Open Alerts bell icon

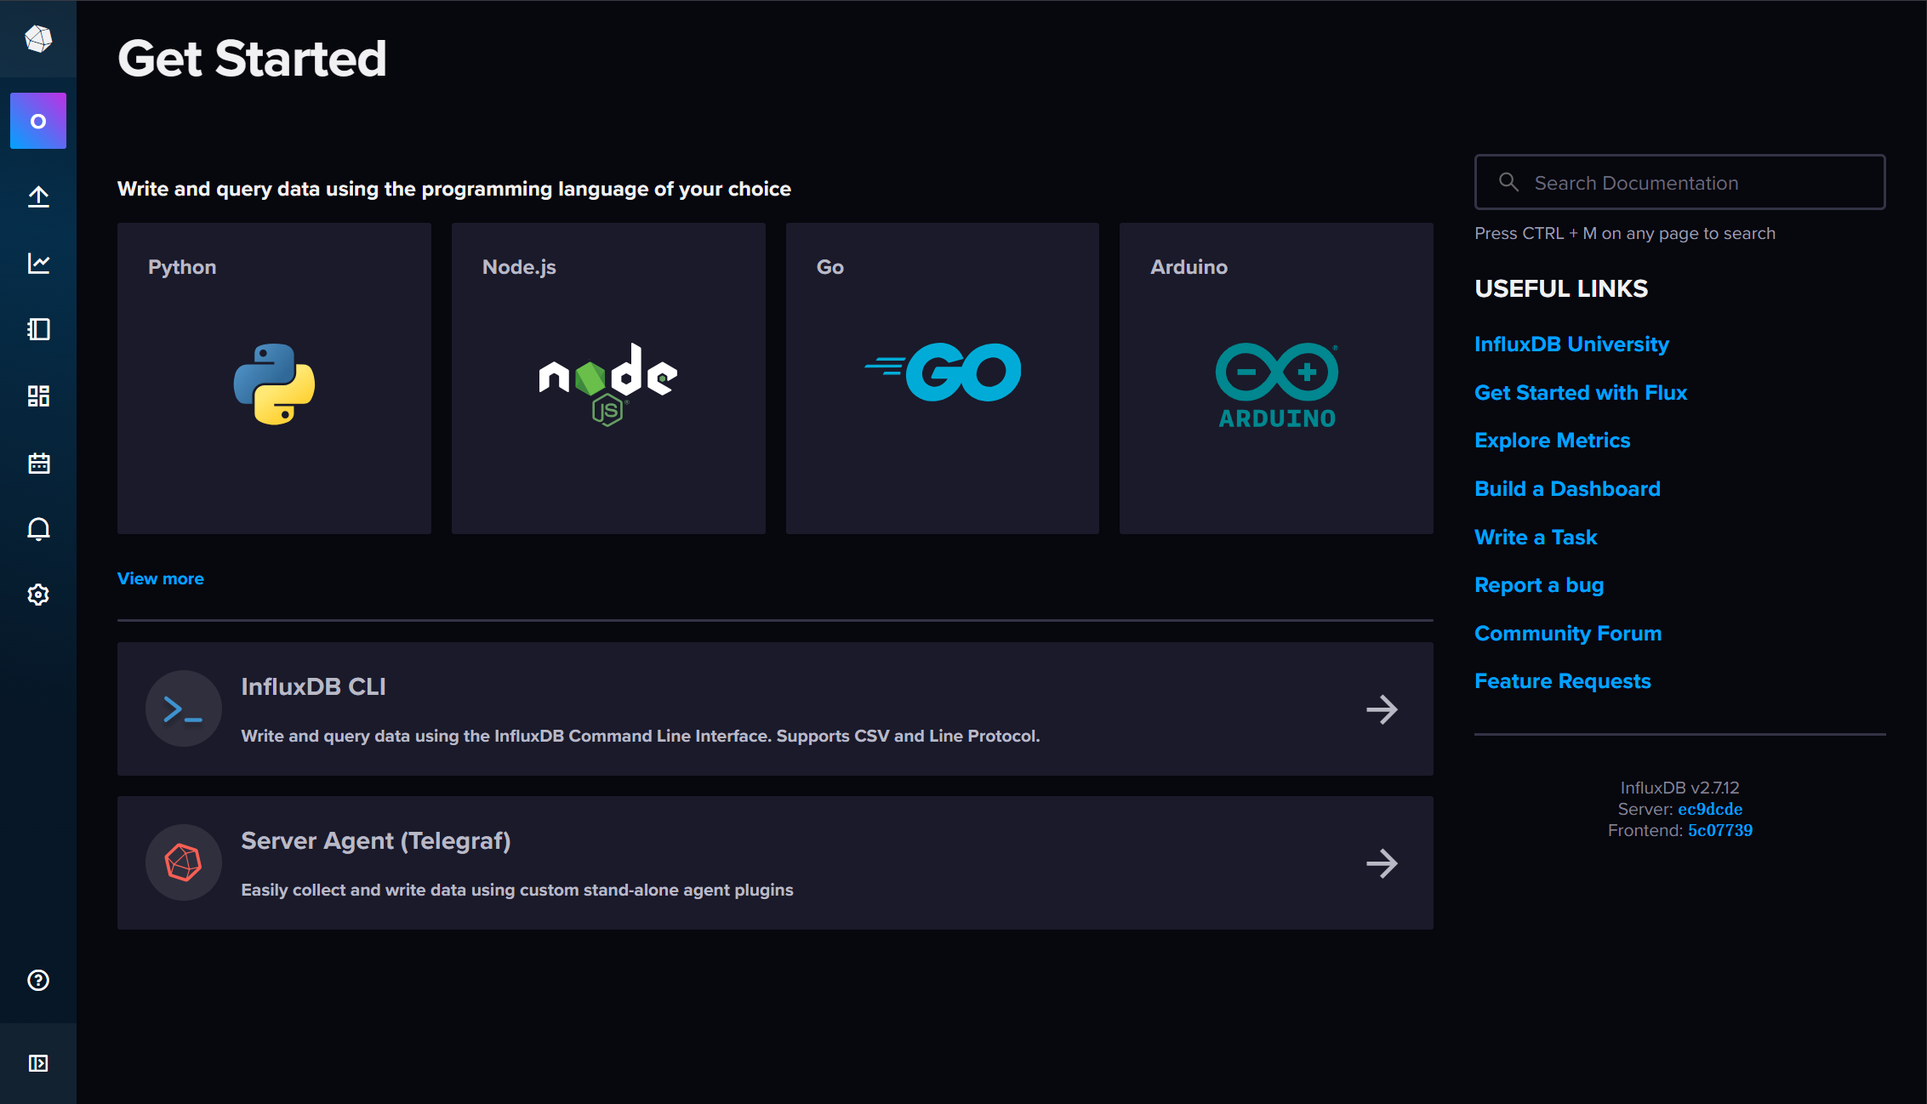pos(38,529)
